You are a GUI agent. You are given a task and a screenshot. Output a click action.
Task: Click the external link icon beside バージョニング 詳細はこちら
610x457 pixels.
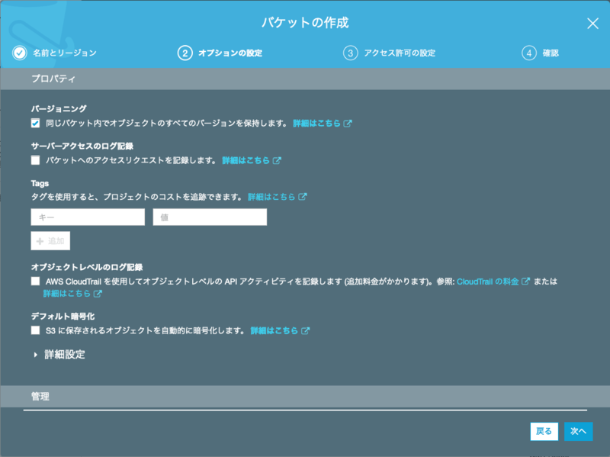[348, 122]
